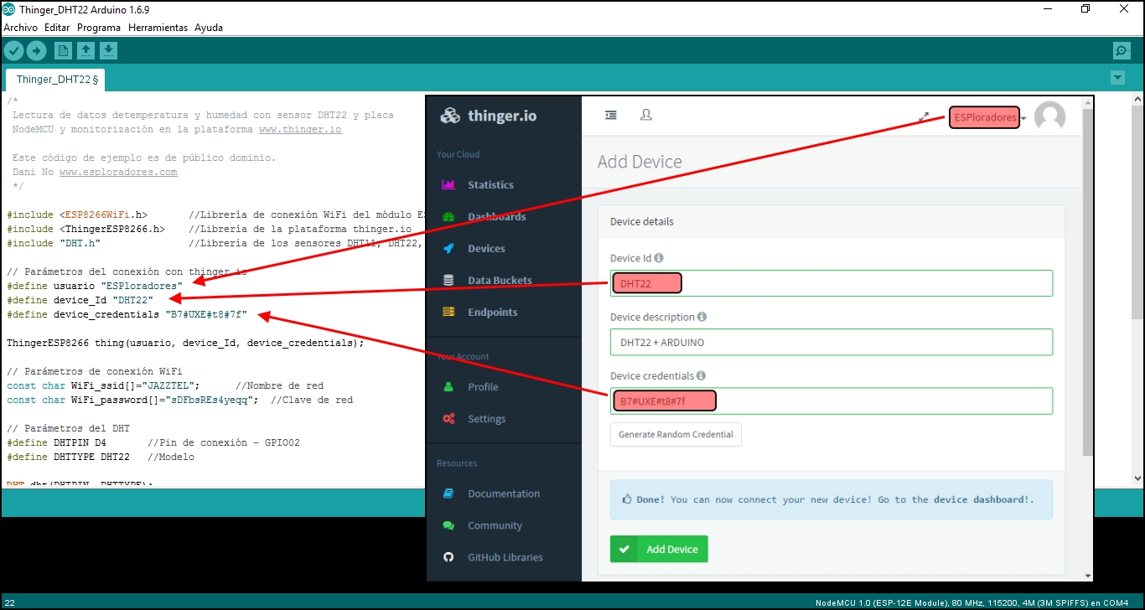The image size is (1145, 610).
Task: Click the thinger.io page vertical scrollbar
Action: (1088, 281)
